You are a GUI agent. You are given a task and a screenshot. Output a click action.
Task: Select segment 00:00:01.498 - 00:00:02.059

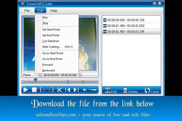[131, 26]
